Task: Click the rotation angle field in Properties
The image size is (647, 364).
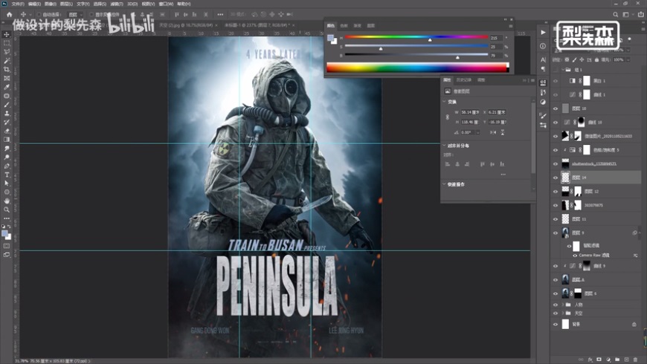Action: (x=468, y=132)
